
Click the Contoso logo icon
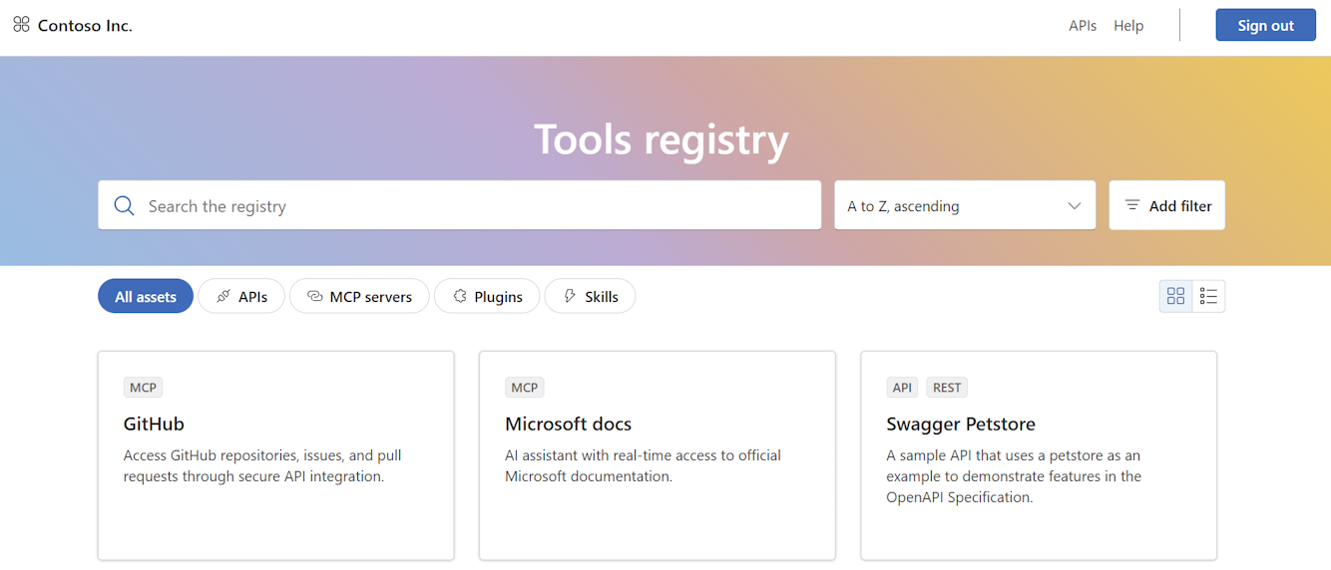coord(21,25)
